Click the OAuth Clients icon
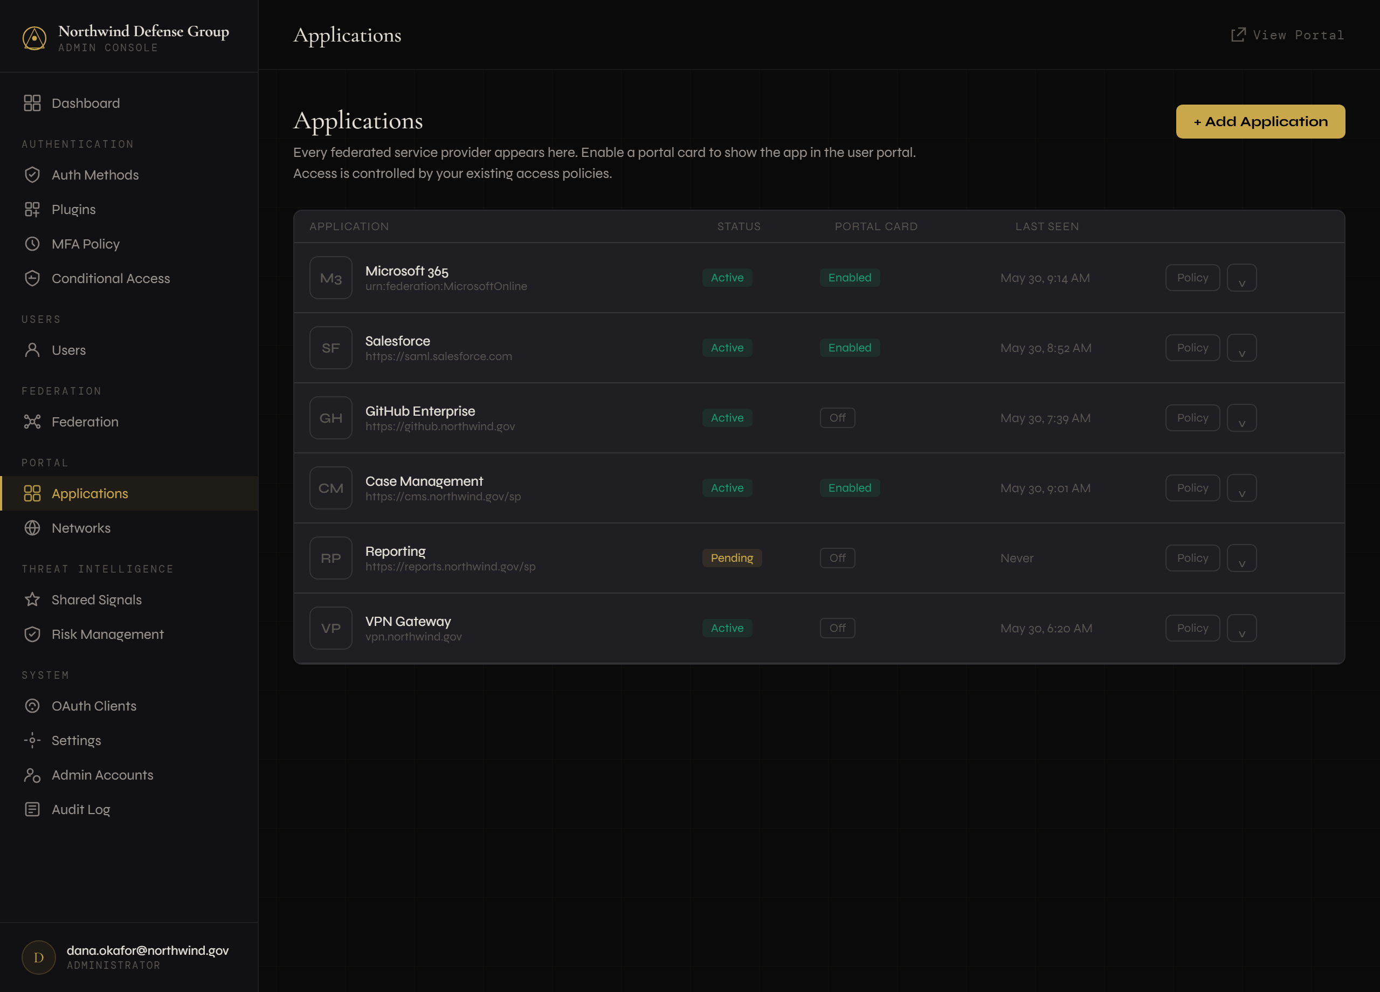1380x992 pixels. (32, 706)
